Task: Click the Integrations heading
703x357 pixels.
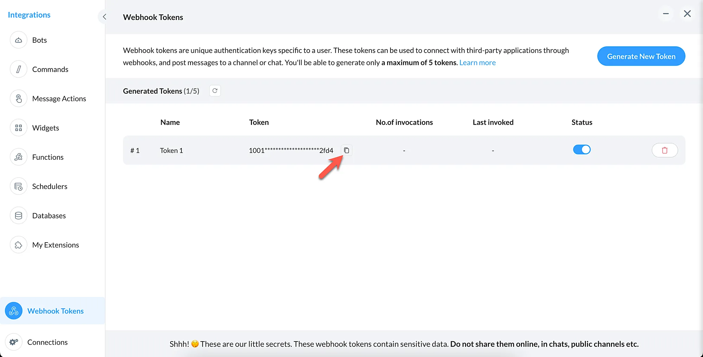Action: [29, 15]
